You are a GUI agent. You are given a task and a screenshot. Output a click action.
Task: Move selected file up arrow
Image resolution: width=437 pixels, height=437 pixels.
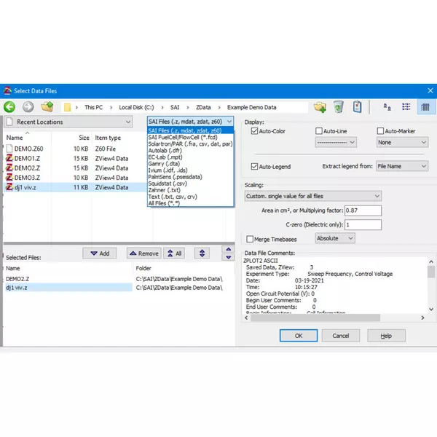228,249
